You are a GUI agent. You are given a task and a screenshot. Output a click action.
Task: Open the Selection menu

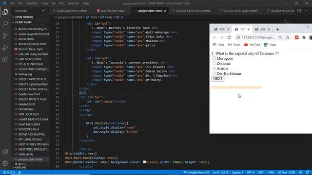[32, 3]
